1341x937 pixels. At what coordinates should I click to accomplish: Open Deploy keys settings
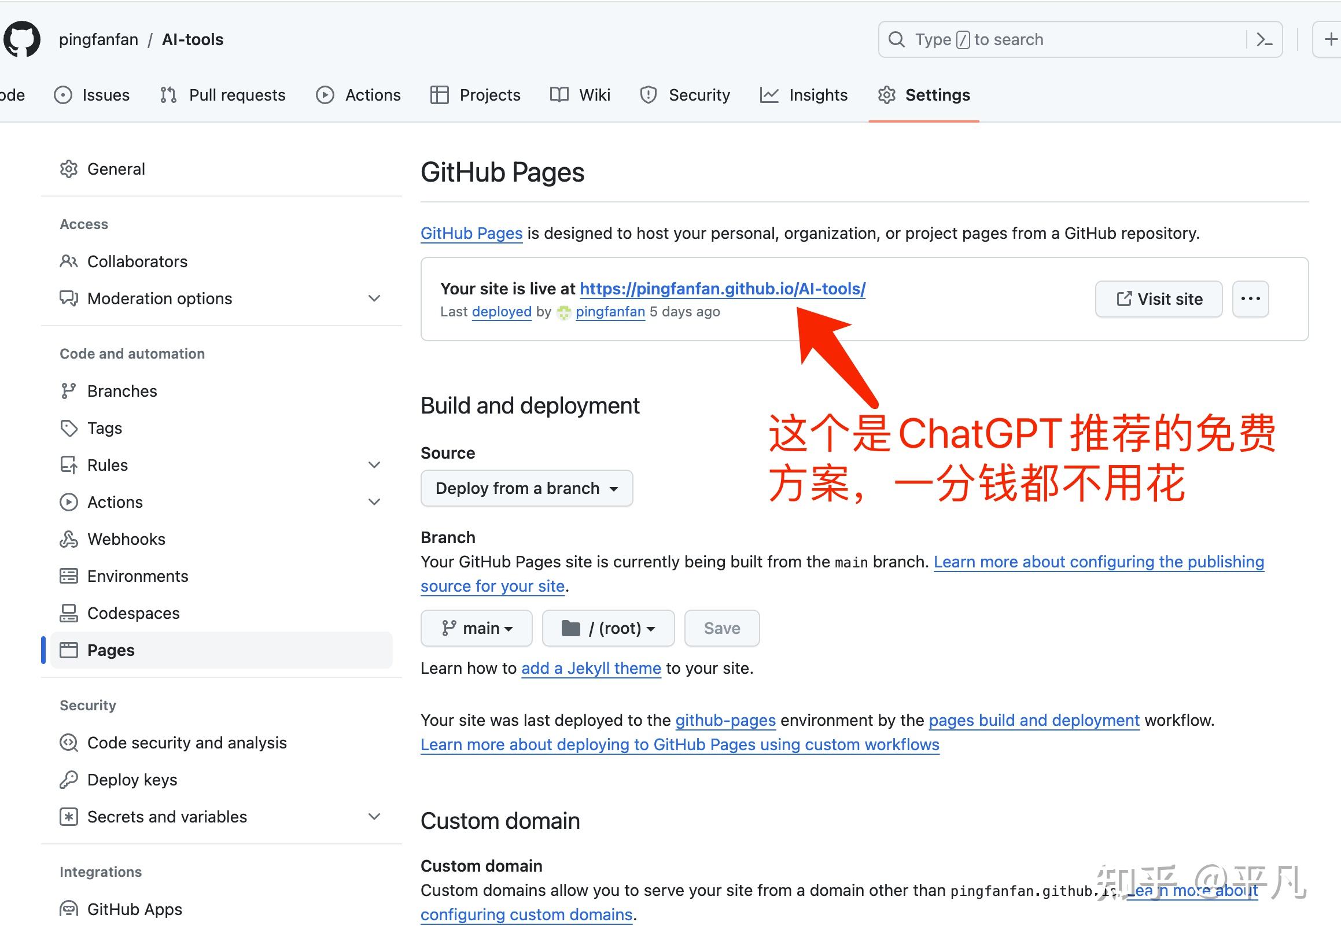tap(132, 779)
